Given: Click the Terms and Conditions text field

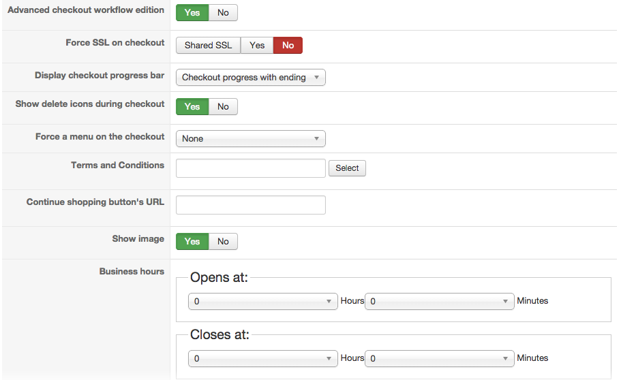Looking at the screenshot, I should [250, 168].
